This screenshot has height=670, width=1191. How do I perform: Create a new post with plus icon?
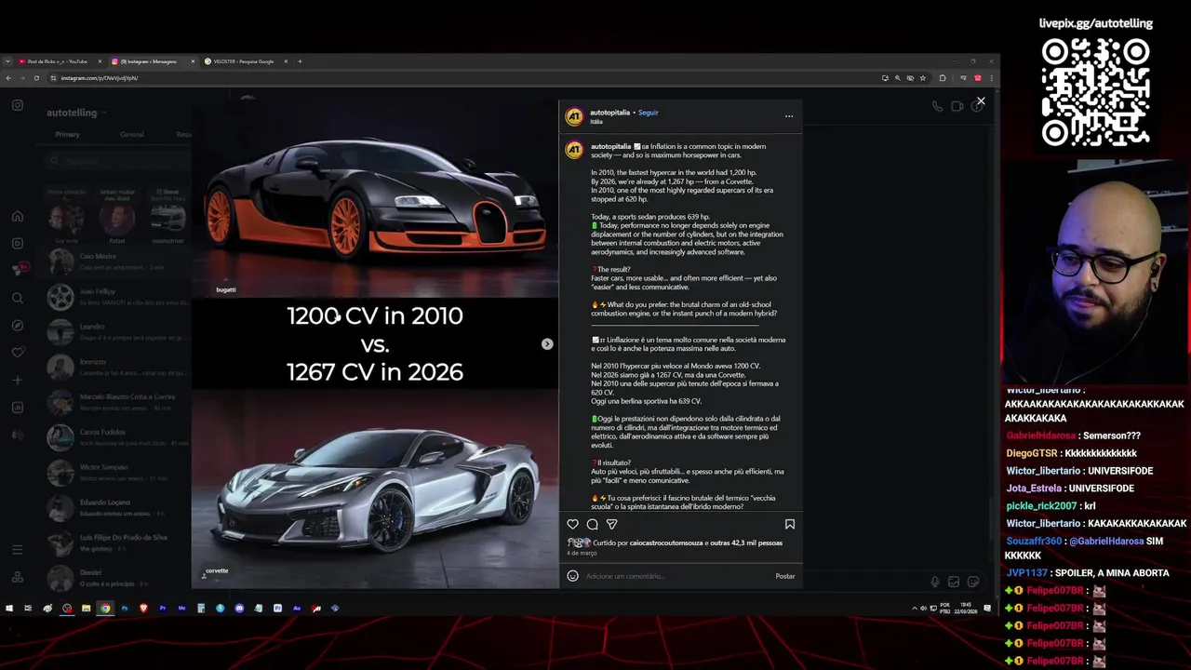(x=18, y=380)
